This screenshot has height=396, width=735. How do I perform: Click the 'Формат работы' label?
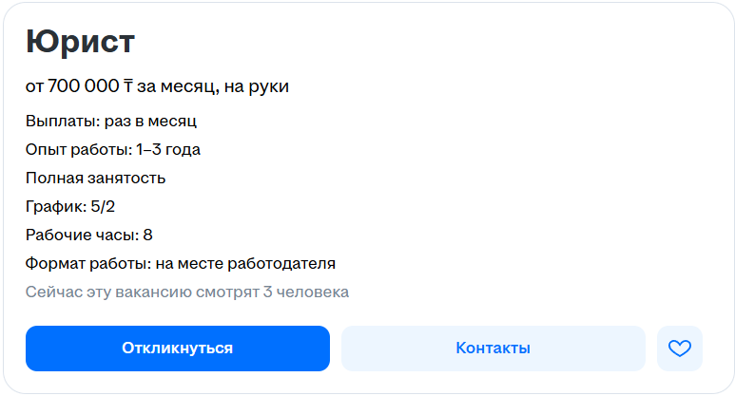[x=88, y=264]
